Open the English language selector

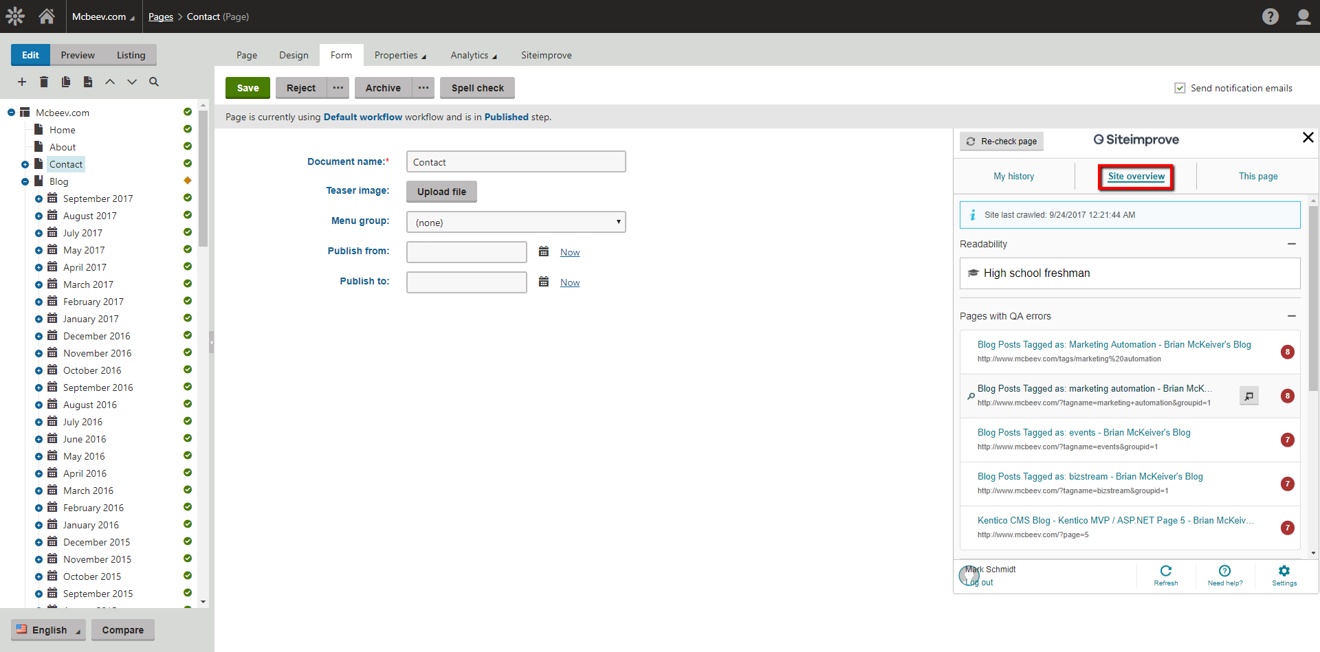48,629
